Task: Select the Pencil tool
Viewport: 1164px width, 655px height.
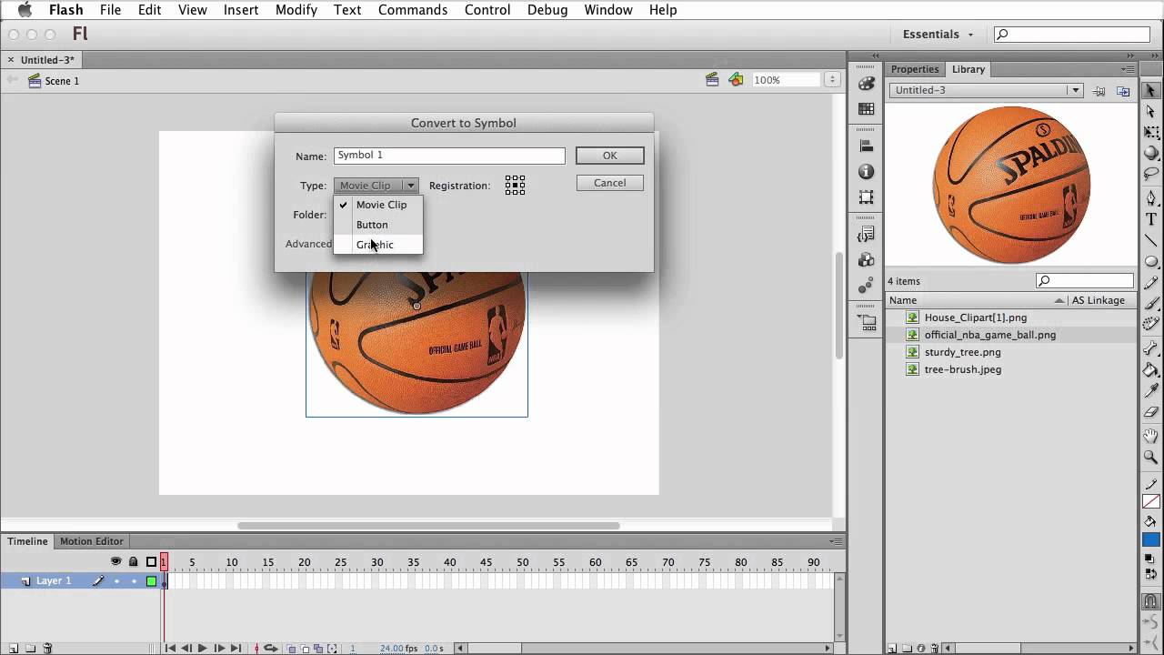Action: [1150, 283]
